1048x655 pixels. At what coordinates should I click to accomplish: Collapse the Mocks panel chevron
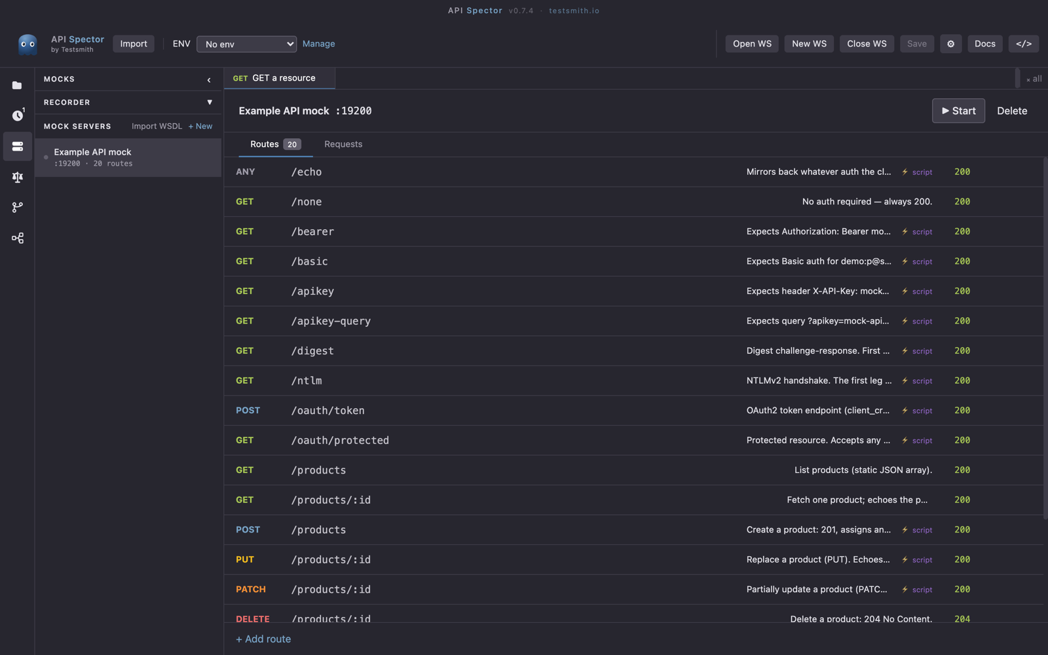(209, 79)
